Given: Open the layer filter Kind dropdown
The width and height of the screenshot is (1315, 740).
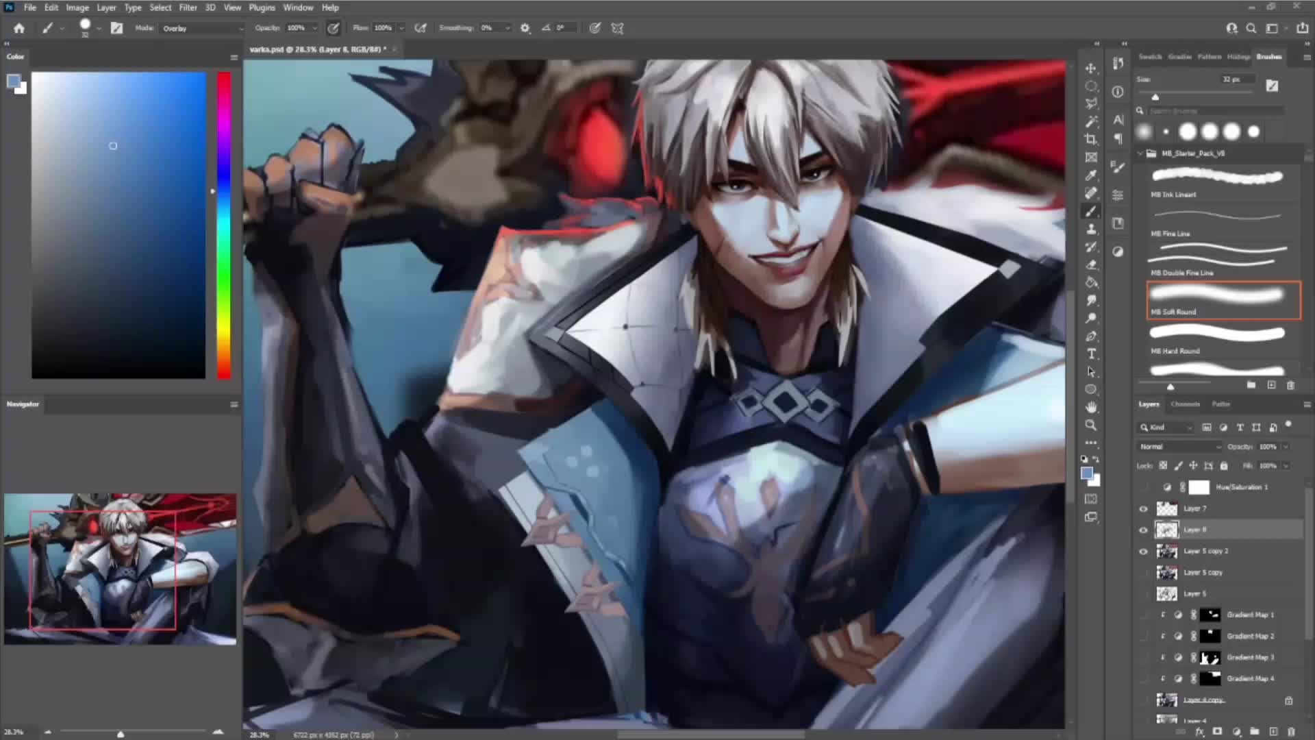Looking at the screenshot, I should [1166, 428].
